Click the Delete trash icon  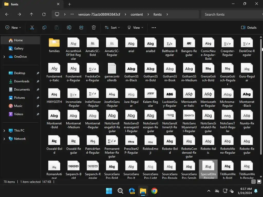tap(94, 28)
